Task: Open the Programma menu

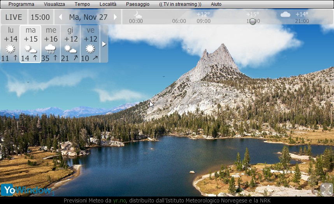Action: click(x=21, y=4)
